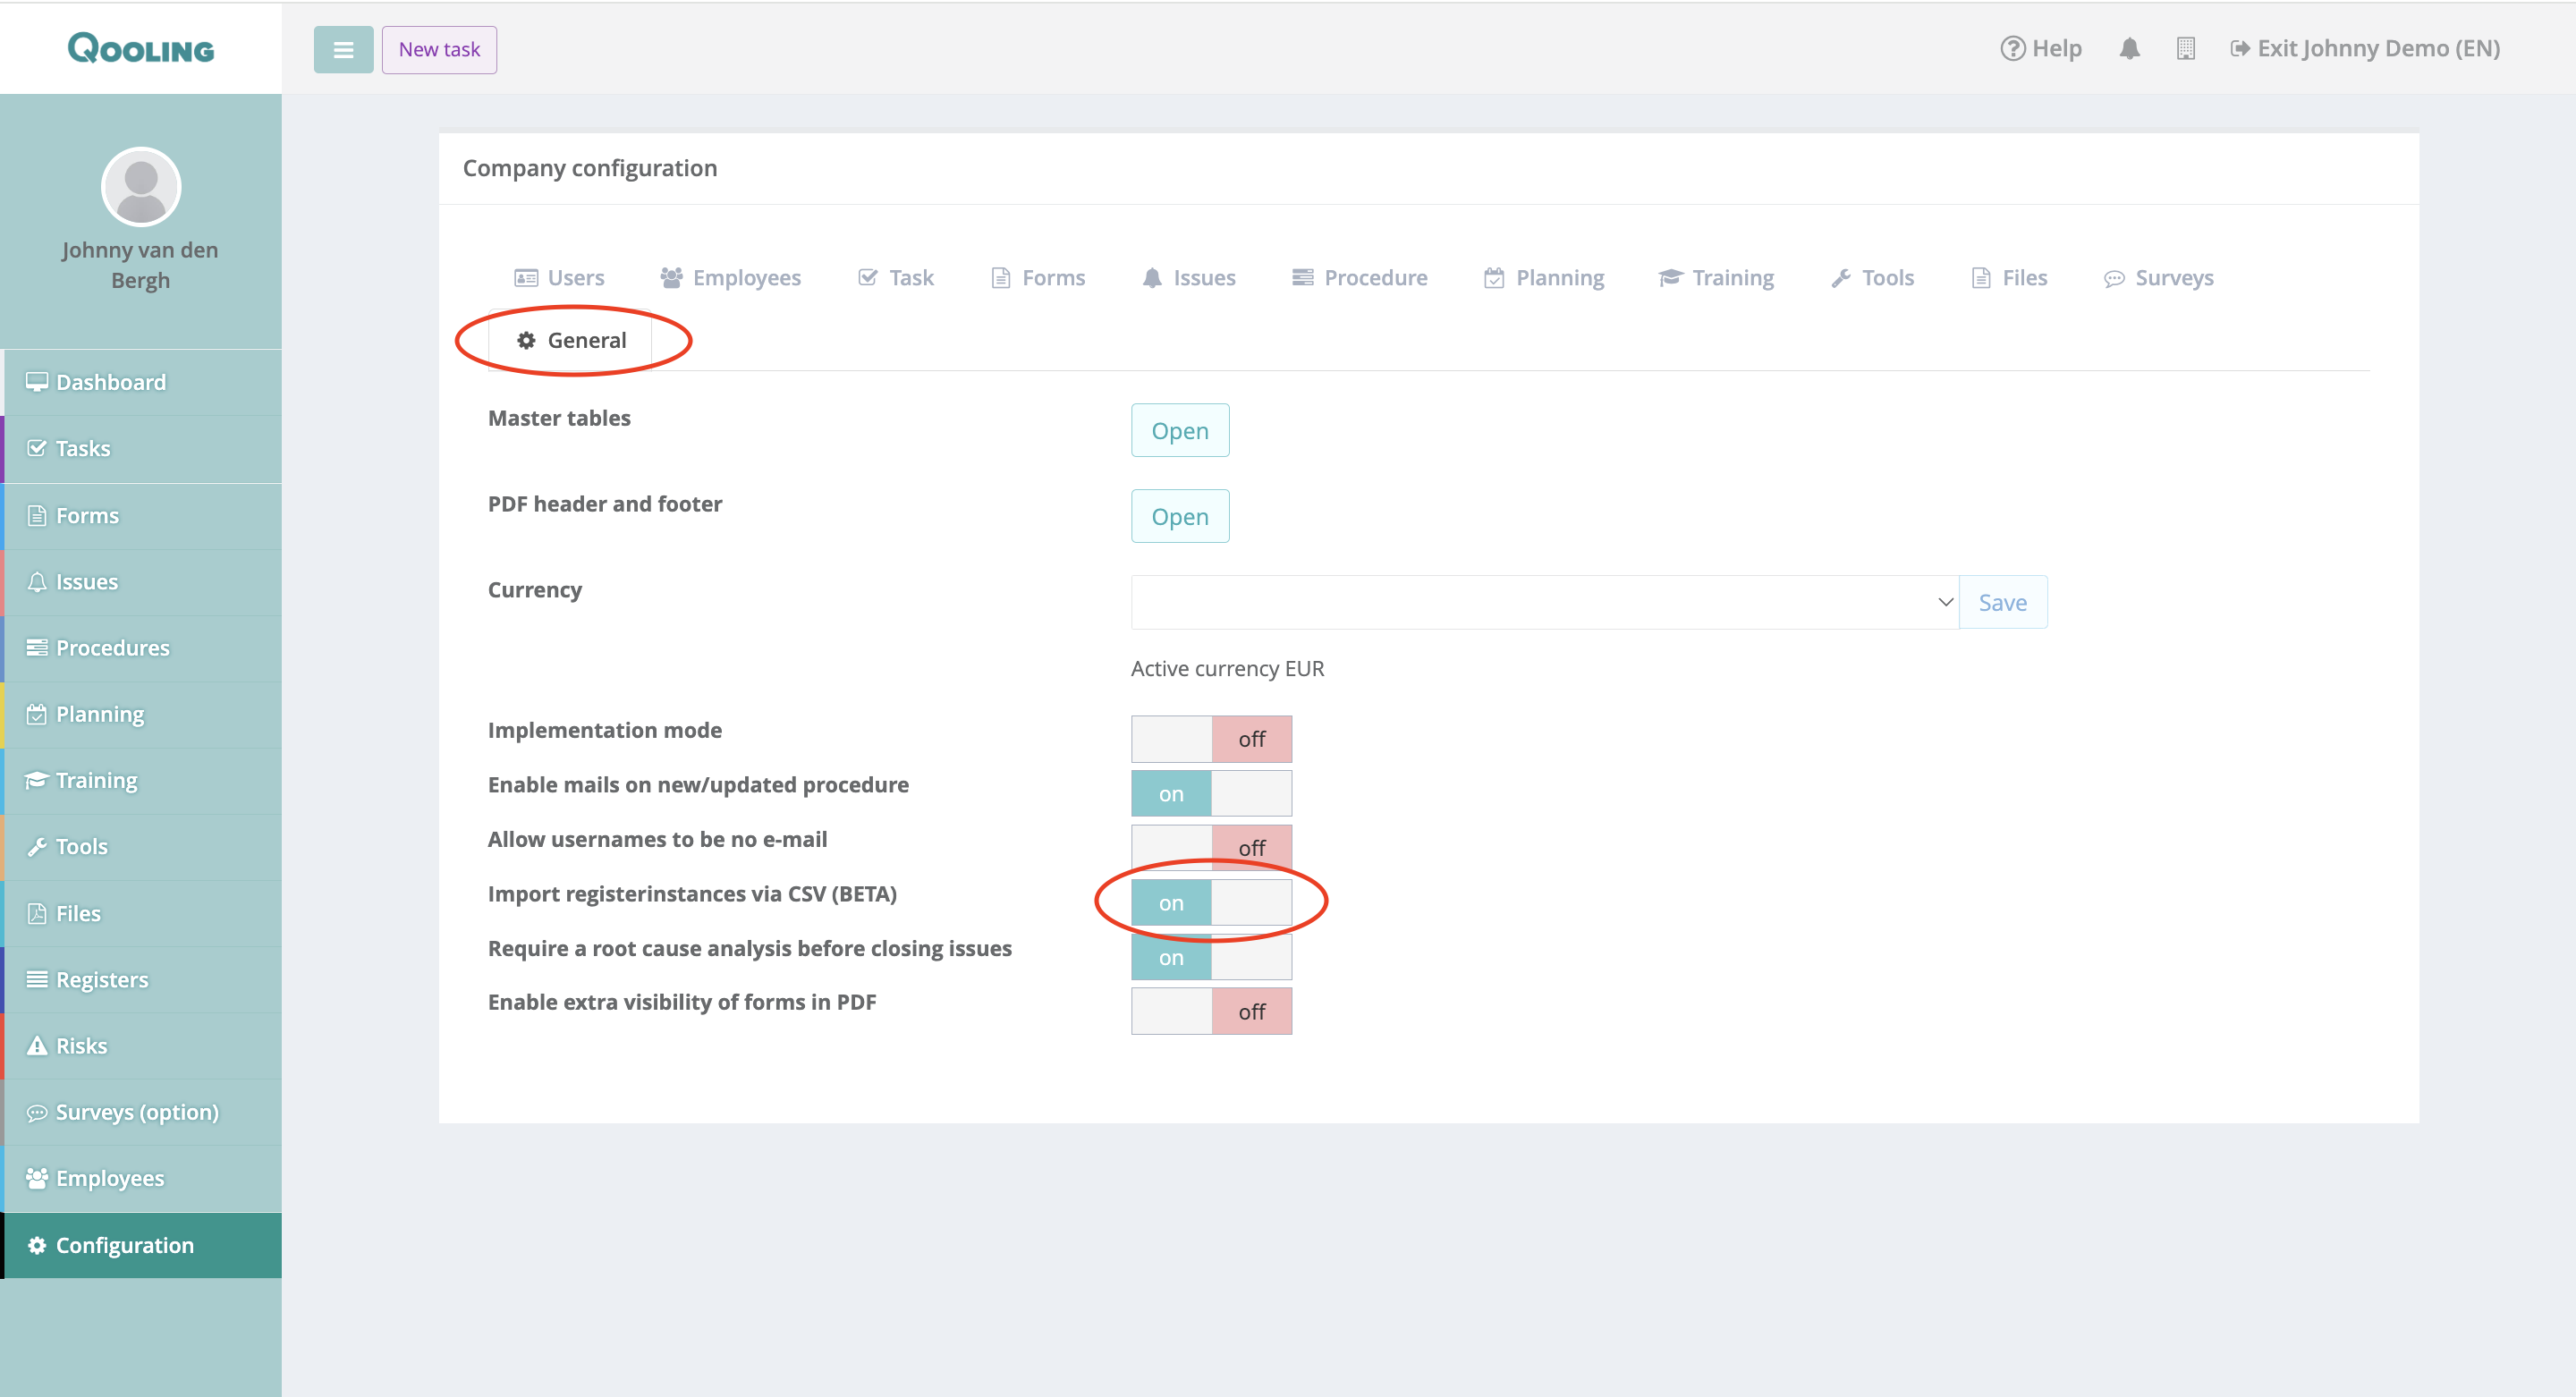The height and width of the screenshot is (1397, 2576).
Task: Disable mails on new/updated procedure
Action: [1210, 793]
